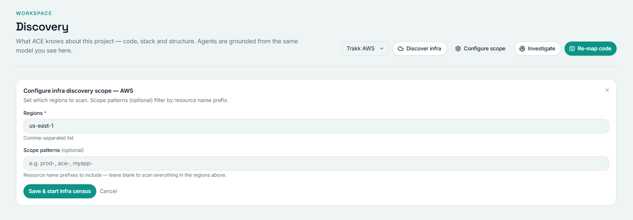This screenshot has width=633, height=220.
Task: Click the Discovery page heading
Action: coord(42,27)
